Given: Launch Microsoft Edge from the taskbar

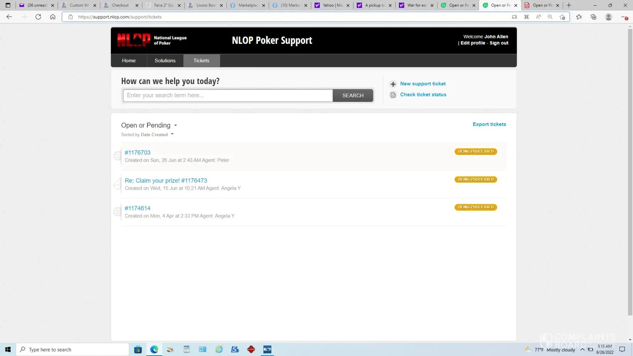Looking at the screenshot, I should click(154, 349).
